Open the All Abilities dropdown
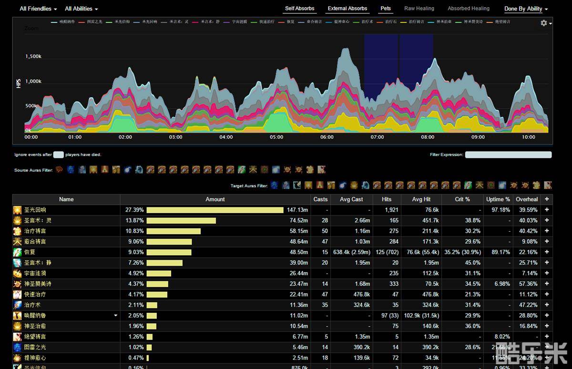Image resolution: width=572 pixels, height=369 pixels. pyautogui.click(x=81, y=9)
